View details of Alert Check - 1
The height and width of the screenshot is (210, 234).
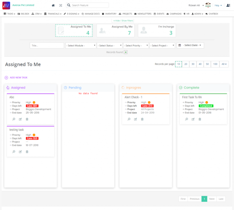point(129,119)
